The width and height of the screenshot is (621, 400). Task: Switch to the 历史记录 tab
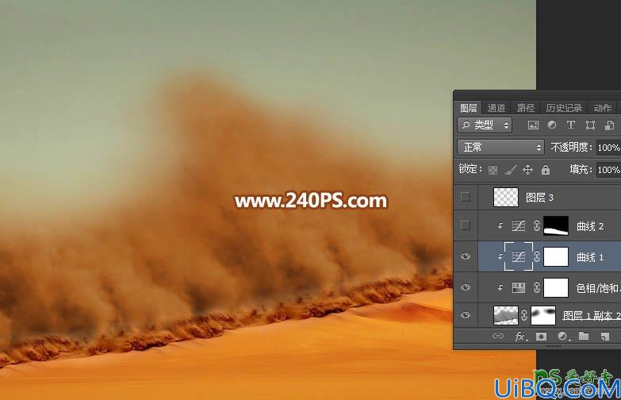coord(564,108)
